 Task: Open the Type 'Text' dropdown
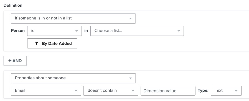click(226, 91)
